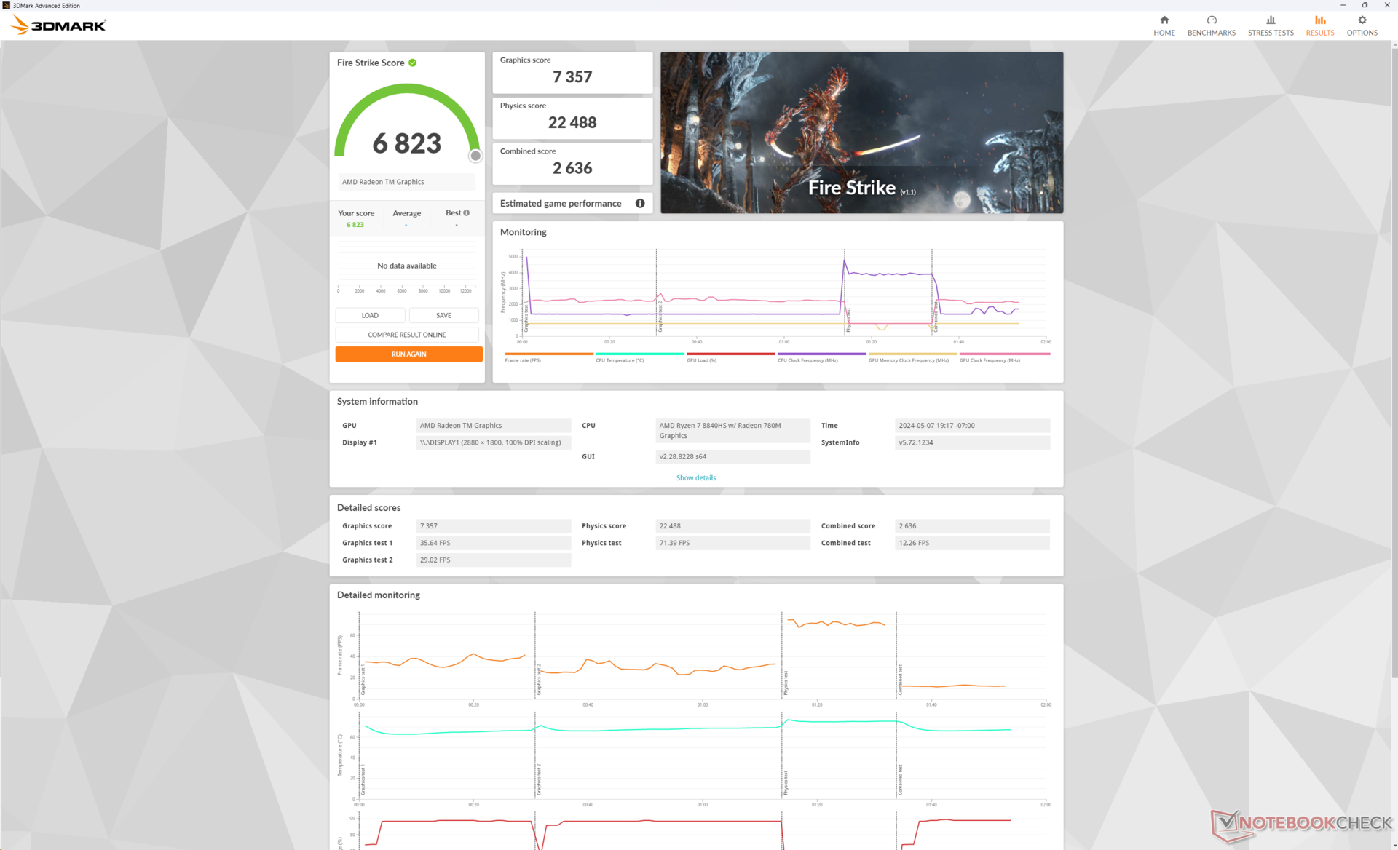Click the vertical scrollbar on the right

tap(1394, 364)
